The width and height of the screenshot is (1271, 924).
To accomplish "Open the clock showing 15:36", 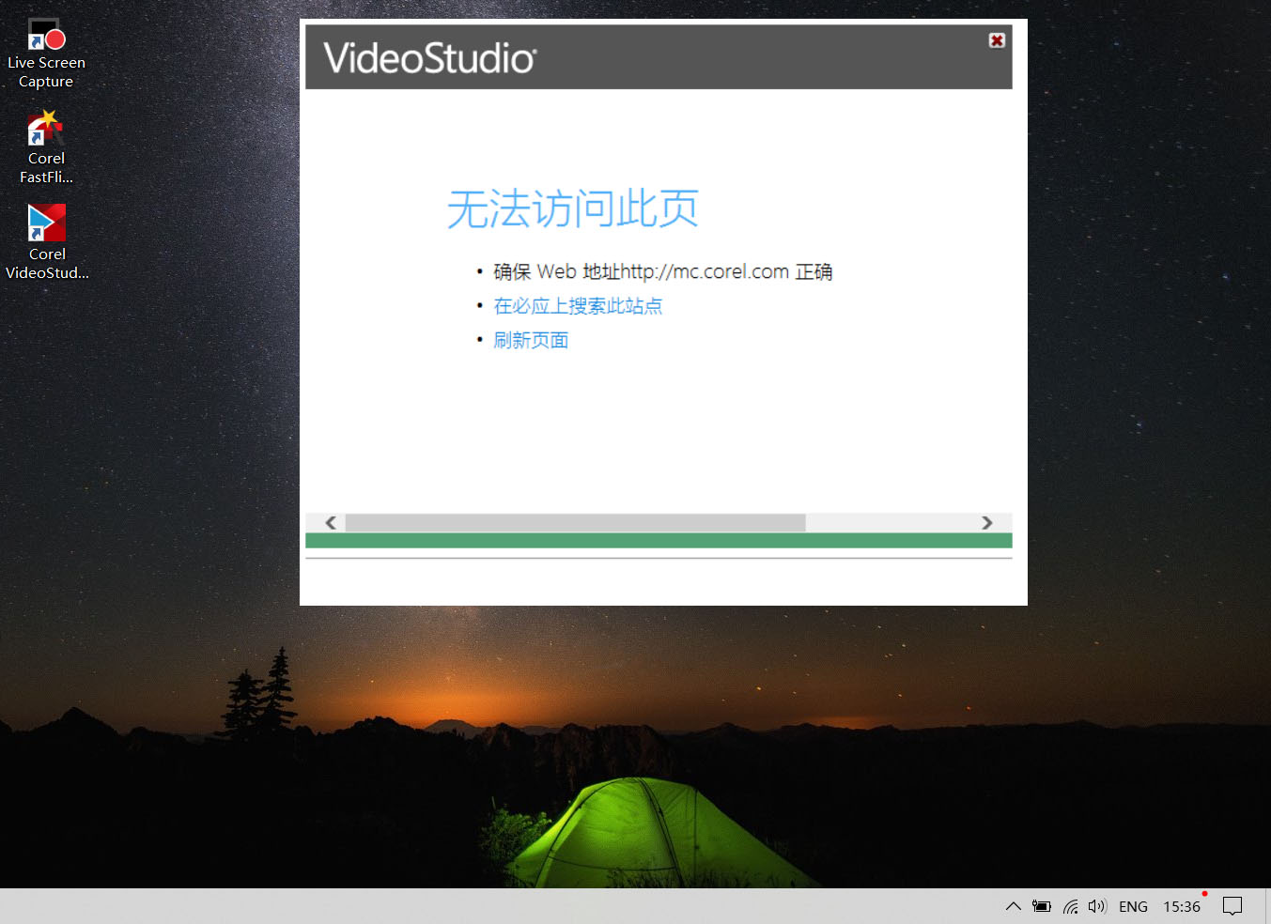I will [1182, 906].
